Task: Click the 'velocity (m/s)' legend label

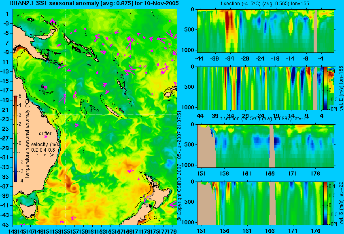Action: coord(45,144)
